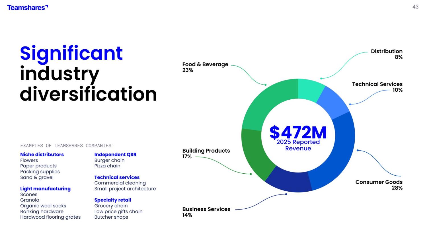This screenshot has width=427, height=240.
Task: Click the Teamshares logo
Action: point(27,8)
